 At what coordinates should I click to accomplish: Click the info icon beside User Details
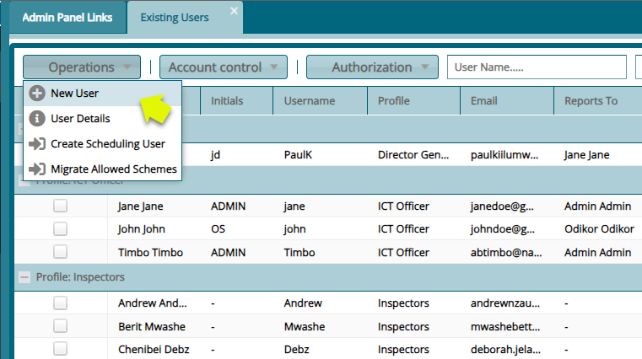(36, 119)
